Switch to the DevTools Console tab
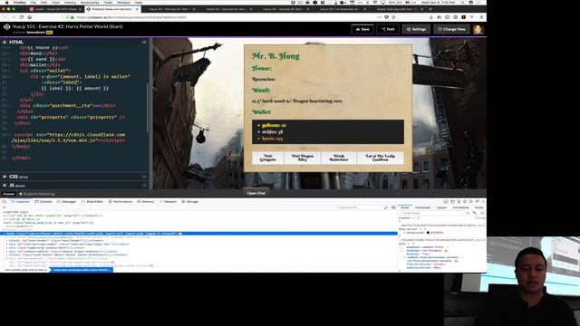The image size is (580, 326). tap(43, 202)
